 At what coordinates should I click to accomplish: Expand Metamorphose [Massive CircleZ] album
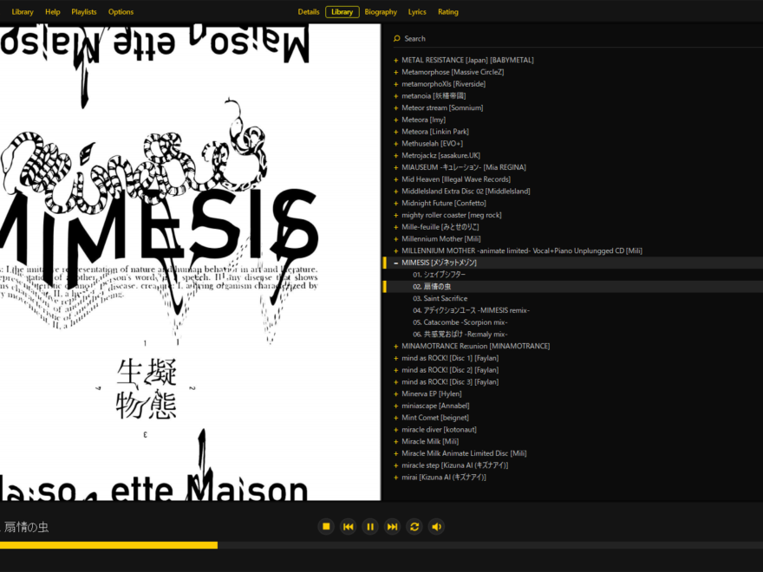click(396, 72)
